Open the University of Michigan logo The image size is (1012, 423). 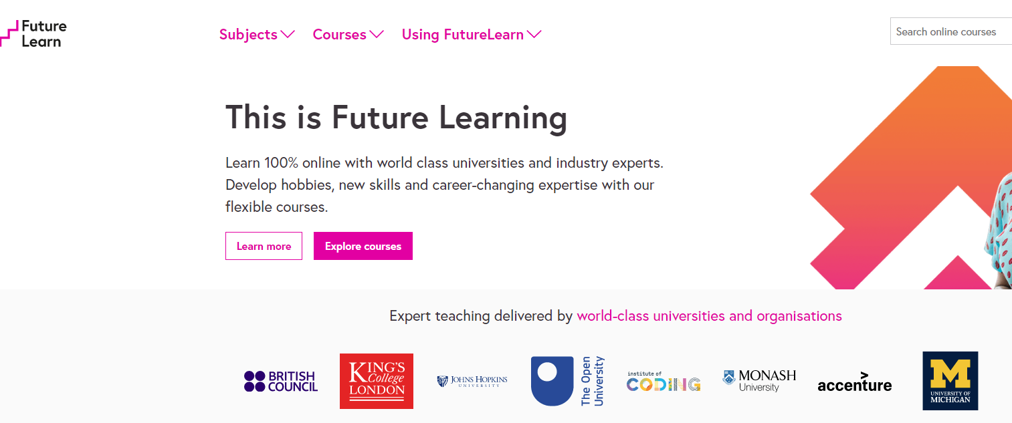pos(950,381)
